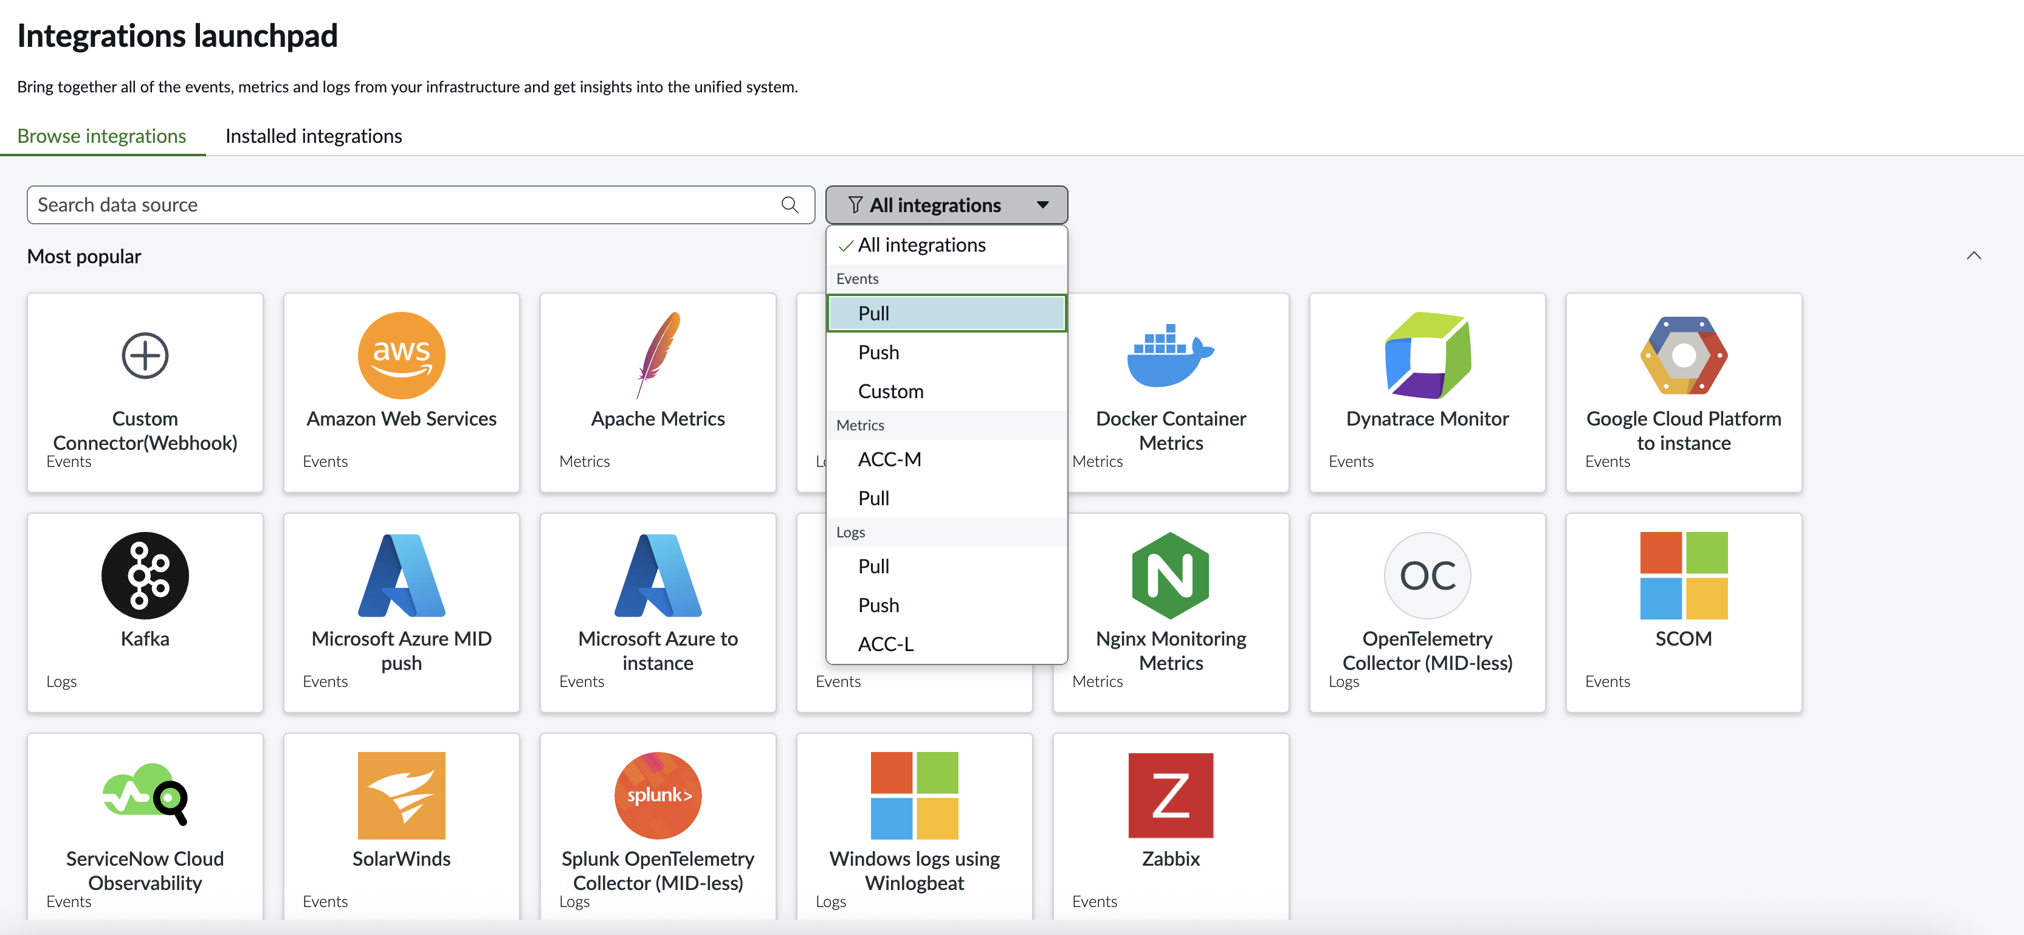Image resolution: width=2024 pixels, height=935 pixels.
Task: Click the Logs label on Kafka card
Action: click(61, 682)
